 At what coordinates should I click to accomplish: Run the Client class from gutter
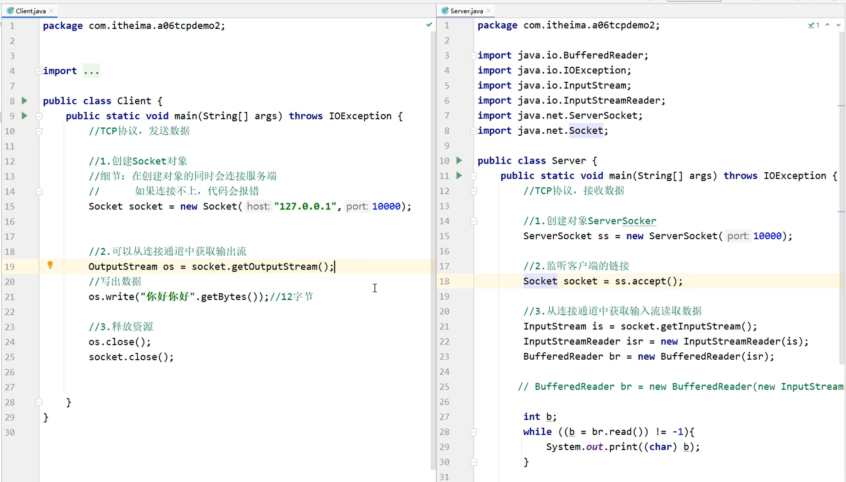(x=25, y=101)
